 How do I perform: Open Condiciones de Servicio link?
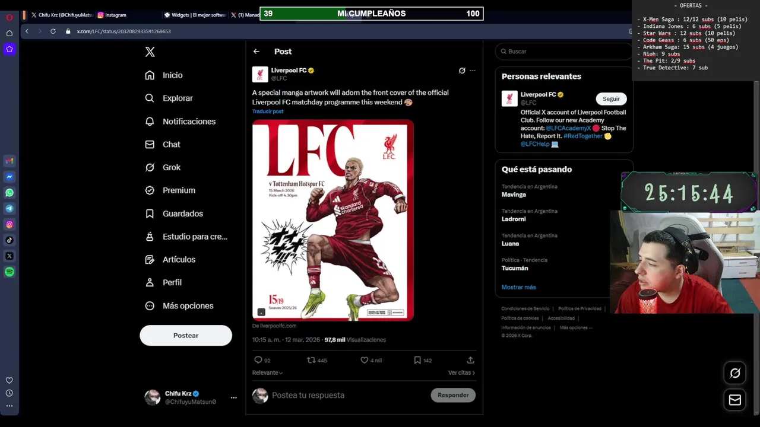pyautogui.click(x=525, y=309)
